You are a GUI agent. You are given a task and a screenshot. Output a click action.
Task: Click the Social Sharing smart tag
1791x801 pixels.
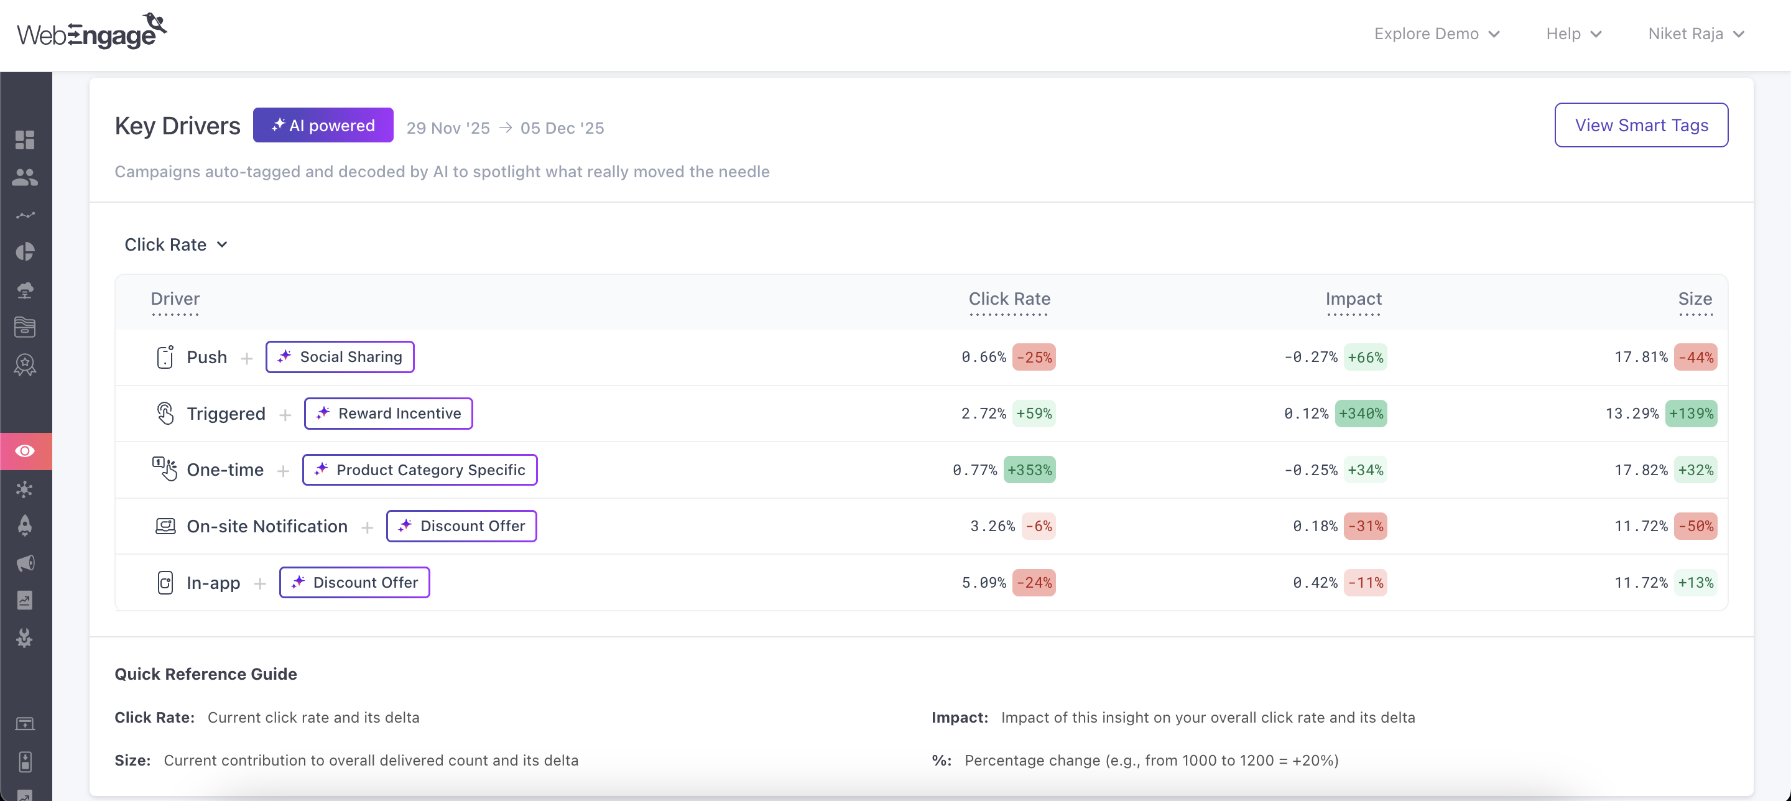coord(340,357)
